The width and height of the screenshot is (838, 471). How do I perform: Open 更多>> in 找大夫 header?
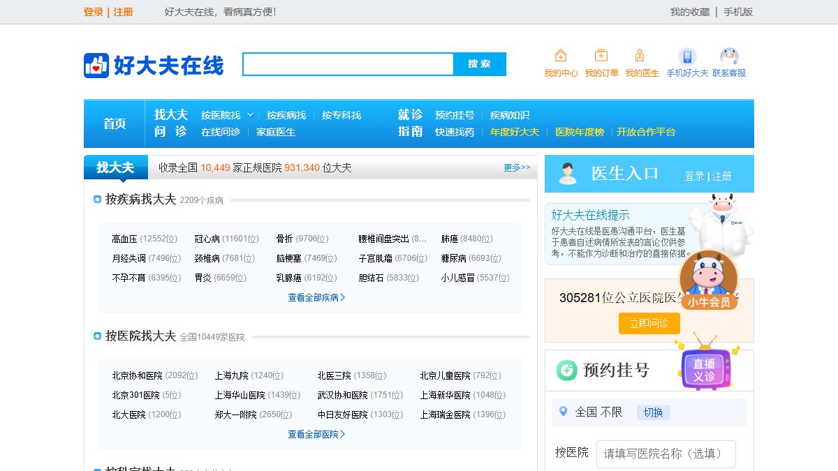pos(517,167)
